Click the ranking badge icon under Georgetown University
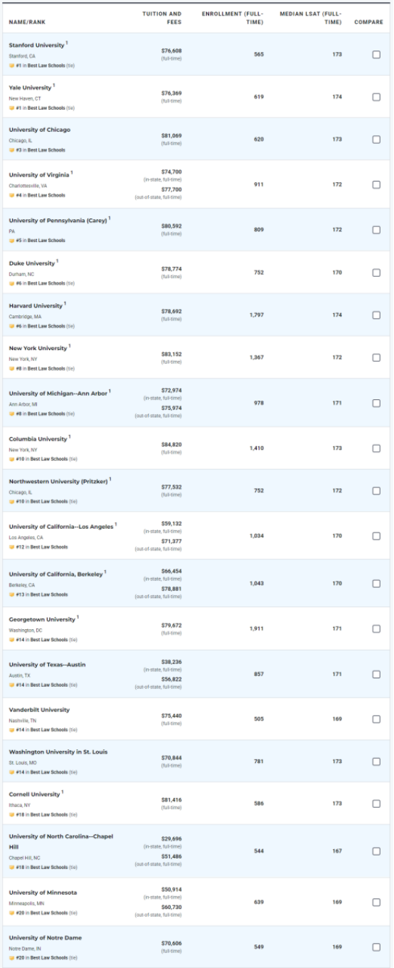This screenshot has height=968, width=394. 11,640
